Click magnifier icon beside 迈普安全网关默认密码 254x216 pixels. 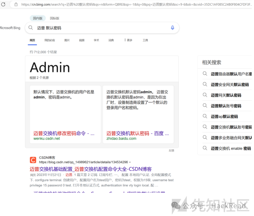click(205, 84)
